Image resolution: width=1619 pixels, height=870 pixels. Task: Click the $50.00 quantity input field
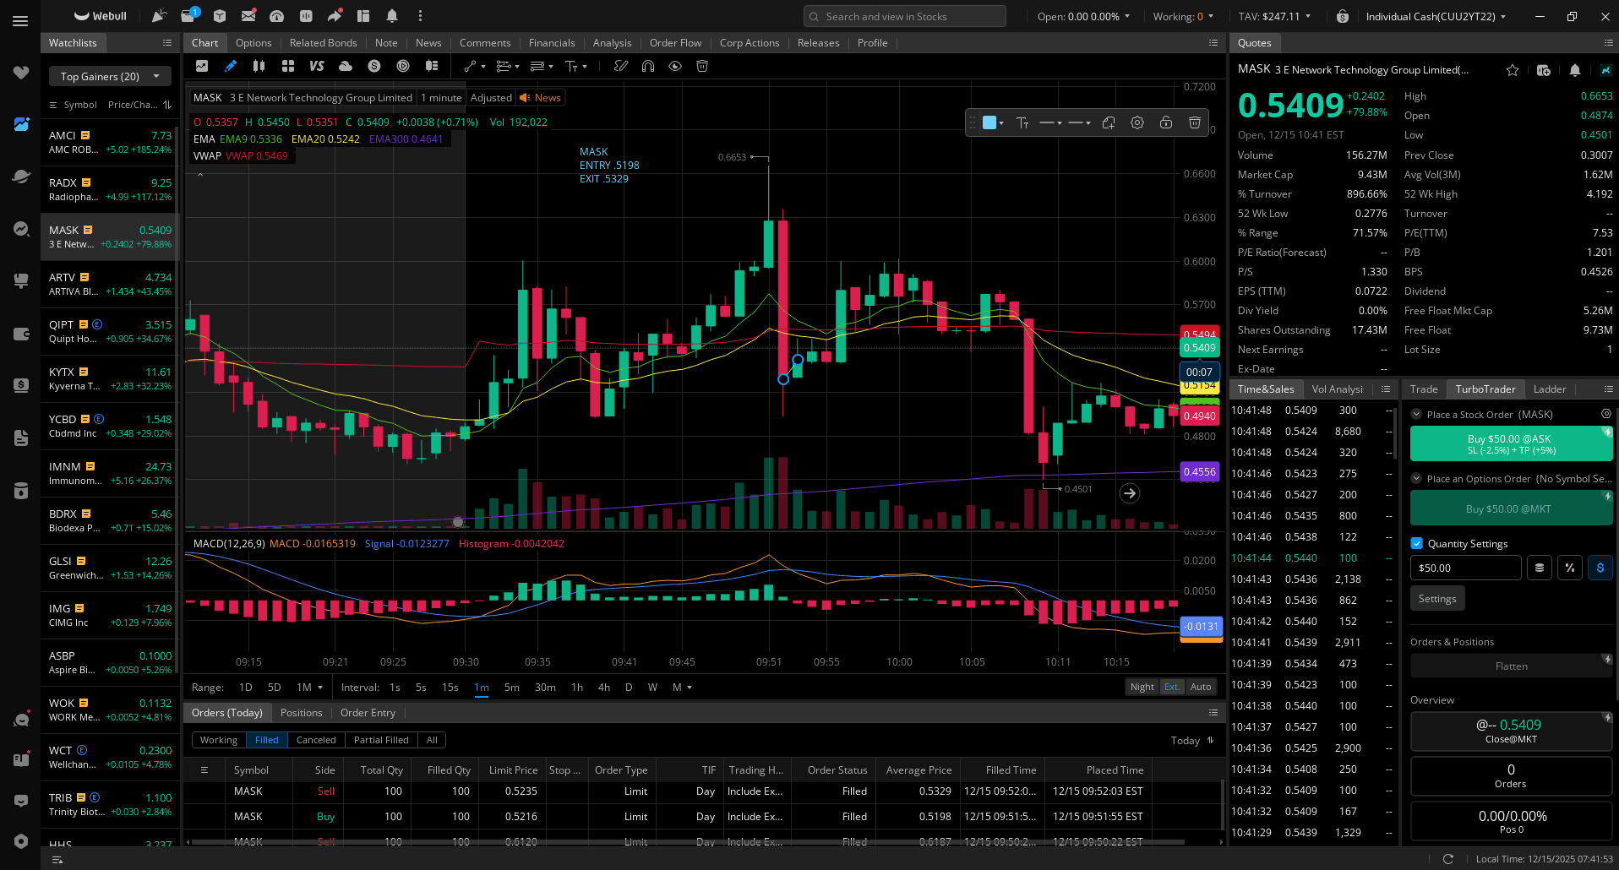coord(1466,568)
